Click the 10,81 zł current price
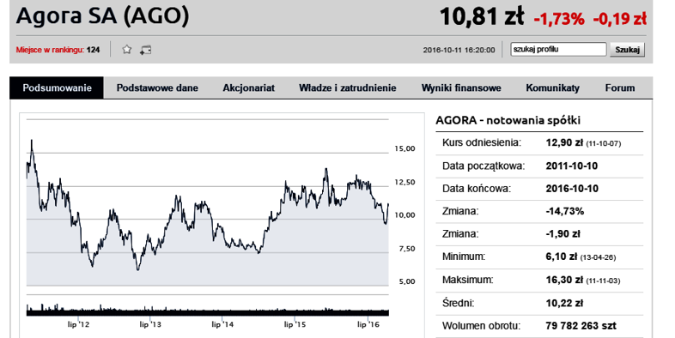Screen dimensions: 675x338 [x=482, y=17]
